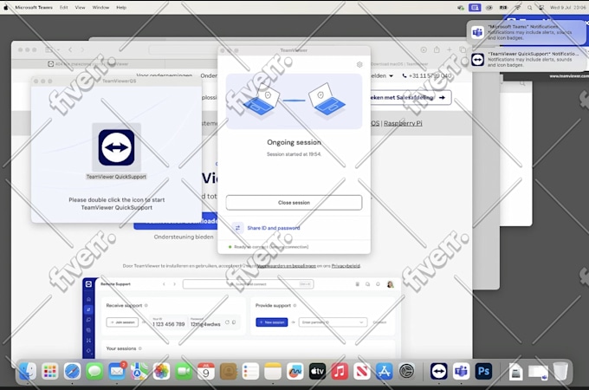Open Launchpad in the dock

point(50,372)
